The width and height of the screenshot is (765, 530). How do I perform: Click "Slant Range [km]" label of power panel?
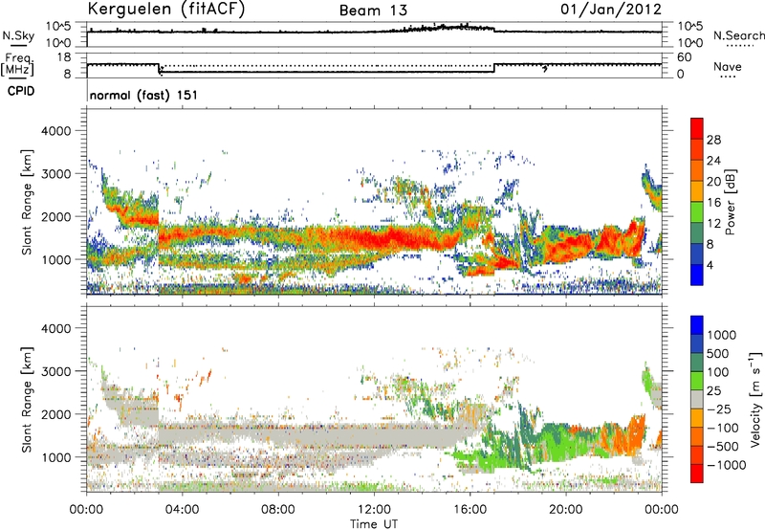27,203
